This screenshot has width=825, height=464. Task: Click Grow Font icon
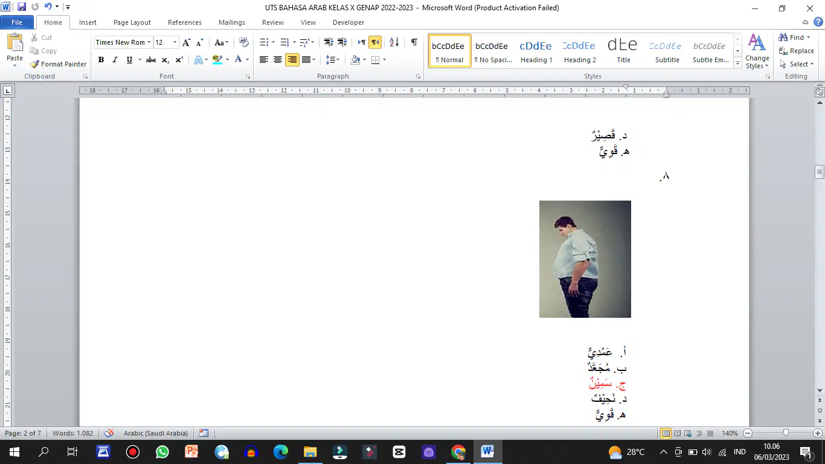pos(187,42)
